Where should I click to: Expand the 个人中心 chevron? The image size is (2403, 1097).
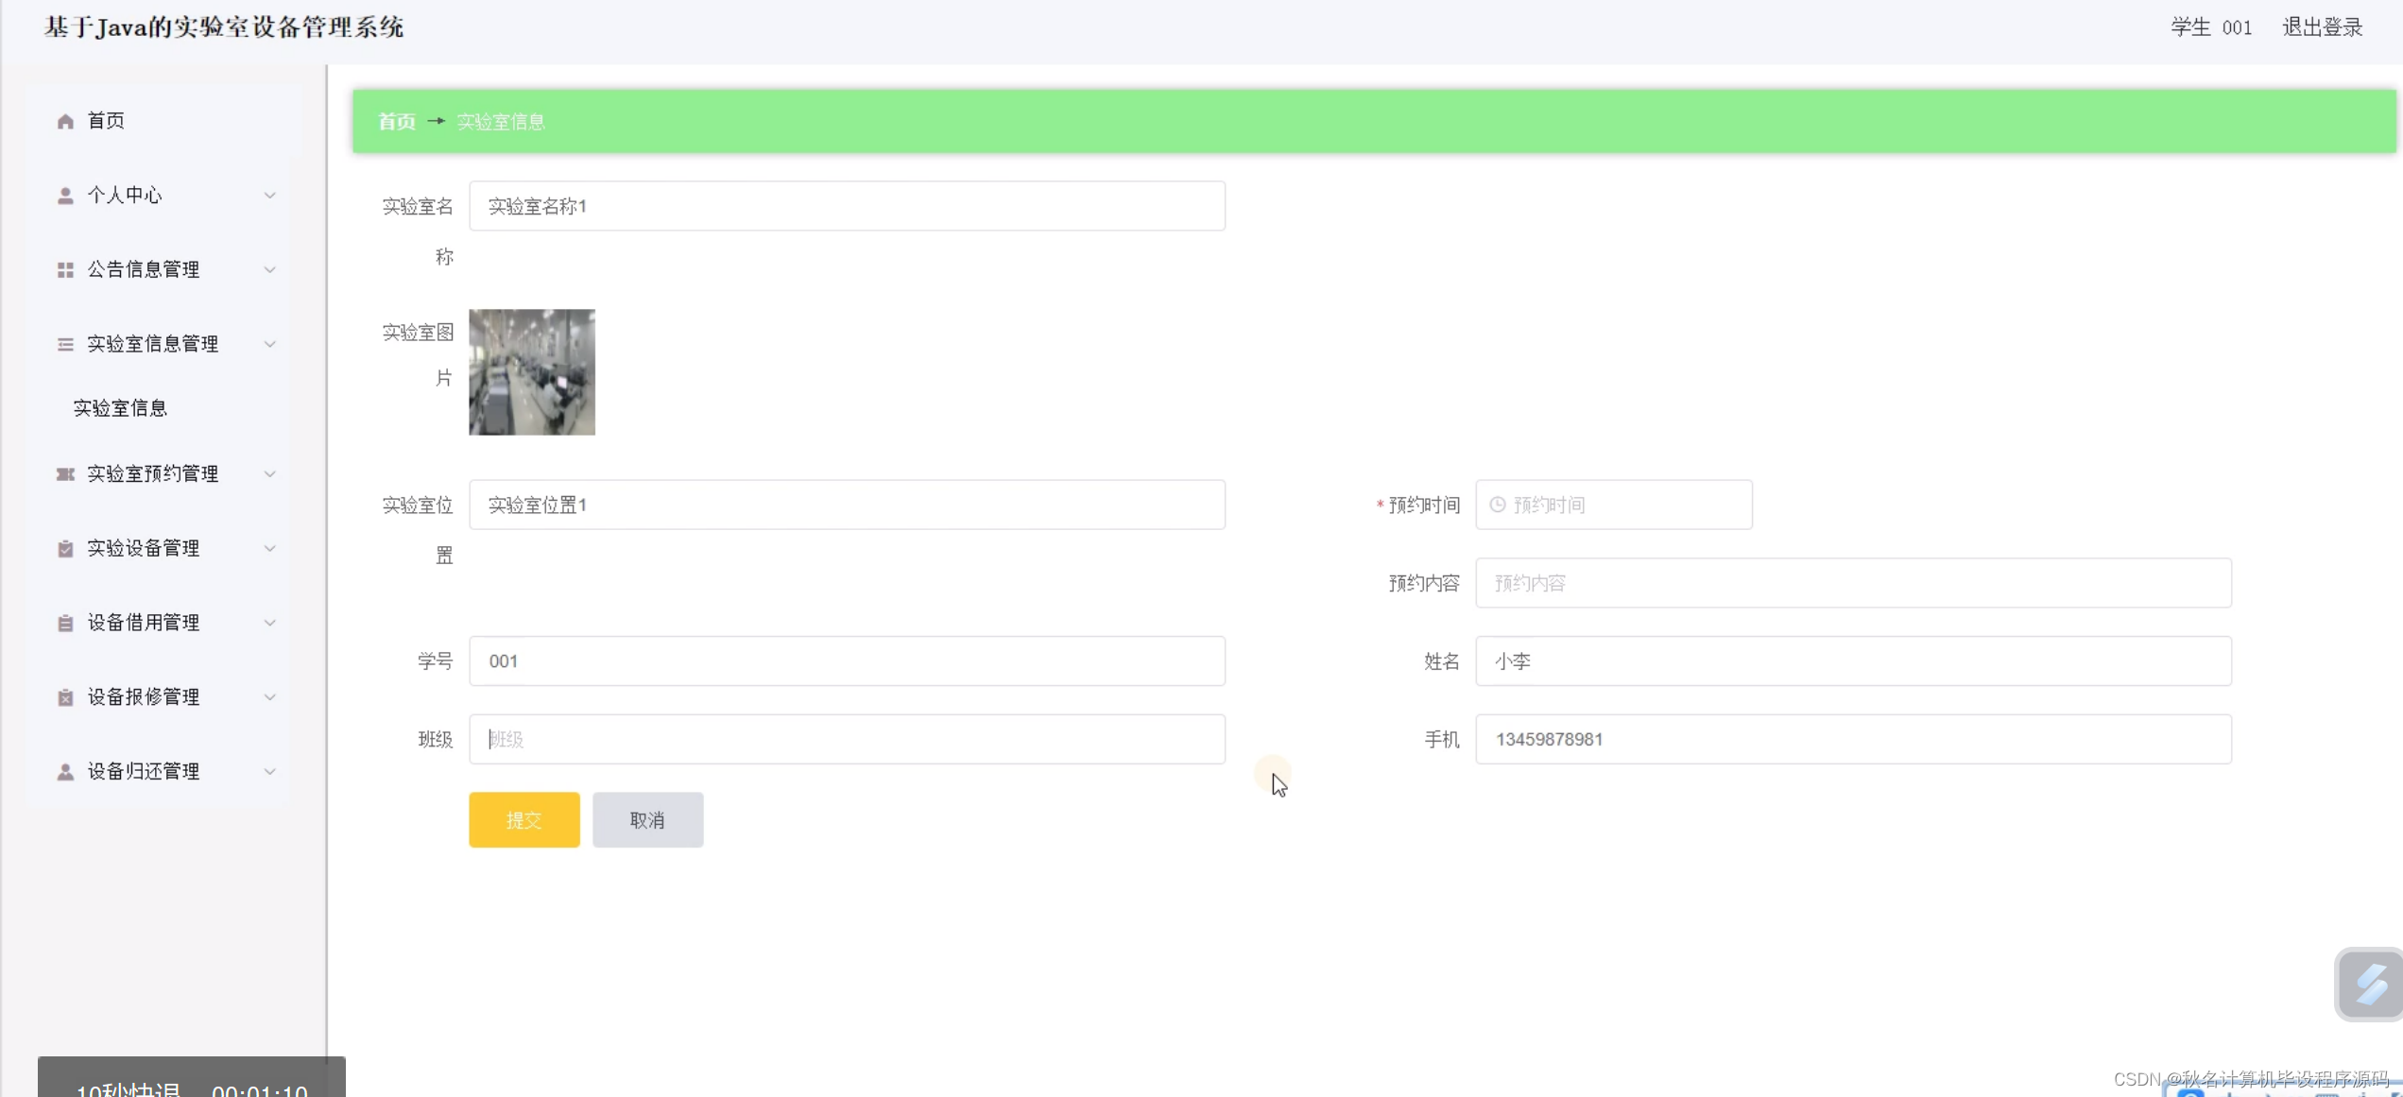[x=269, y=196]
